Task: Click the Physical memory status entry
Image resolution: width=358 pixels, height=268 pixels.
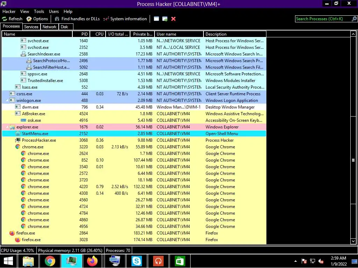Action: tap(70, 251)
